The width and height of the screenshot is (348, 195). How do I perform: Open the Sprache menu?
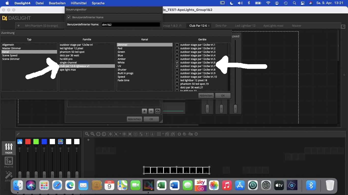[x=98, y=3]
